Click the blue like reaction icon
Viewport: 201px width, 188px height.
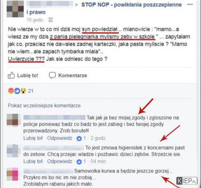point(17,91)
